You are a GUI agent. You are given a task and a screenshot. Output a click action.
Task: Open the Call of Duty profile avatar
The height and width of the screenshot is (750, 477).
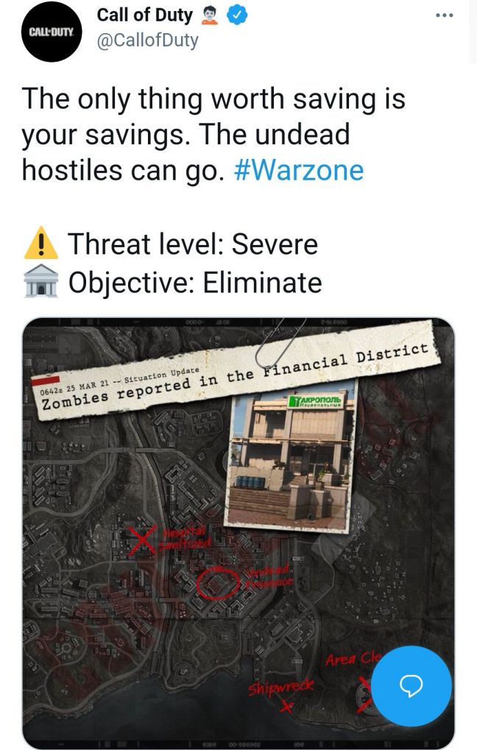[52, 32]
